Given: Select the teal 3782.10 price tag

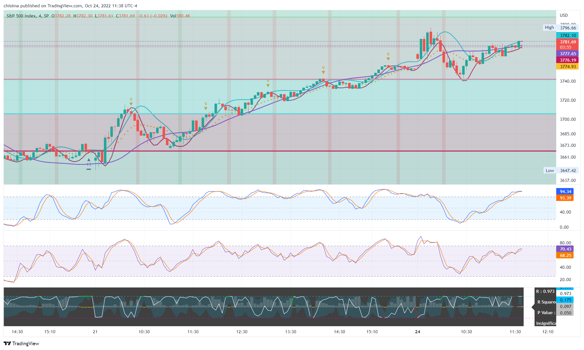Looking at the screenshot, I should pos(567,35).
